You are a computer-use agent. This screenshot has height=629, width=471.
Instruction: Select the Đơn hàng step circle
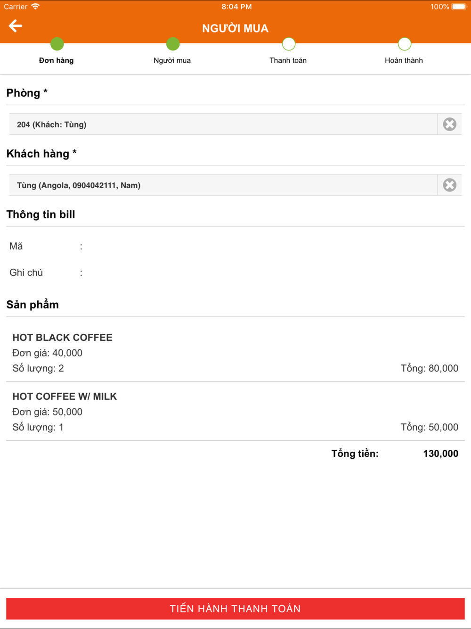[57, 44]
